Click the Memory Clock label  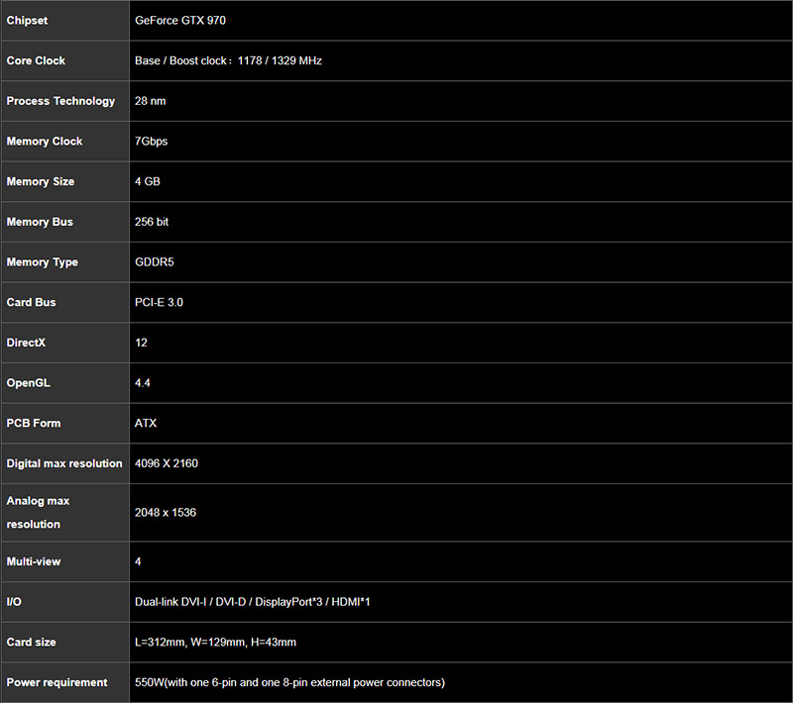[x=45, y=142]
